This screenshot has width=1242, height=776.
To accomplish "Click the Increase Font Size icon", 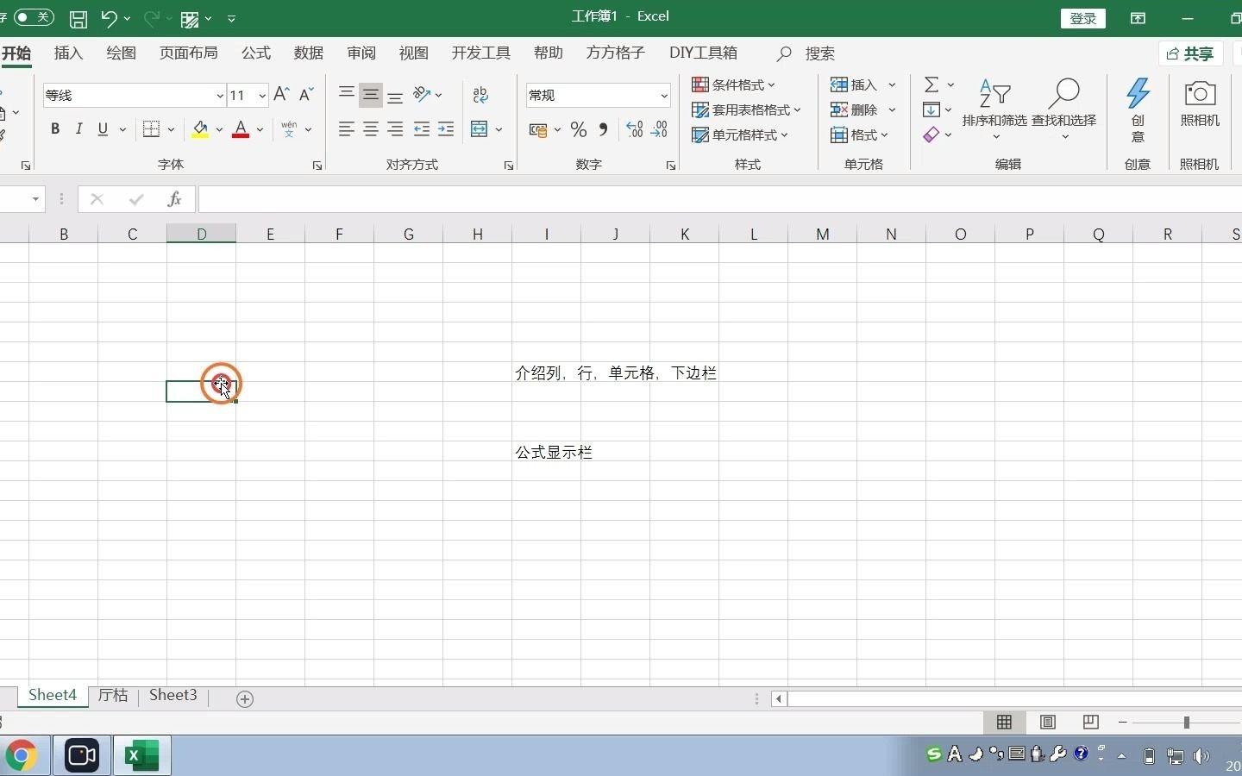I will tap(281, 94).
